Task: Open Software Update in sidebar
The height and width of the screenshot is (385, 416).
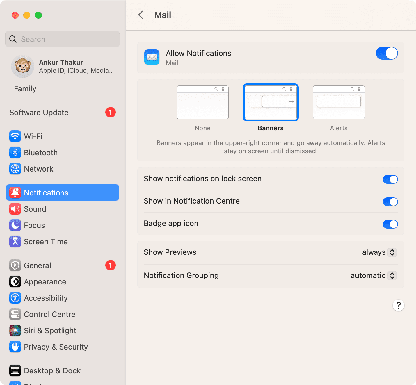Action: pyautogui.click(x=39, y=113)
